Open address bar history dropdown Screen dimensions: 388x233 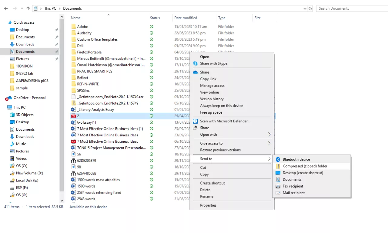(x=305, y=8)
